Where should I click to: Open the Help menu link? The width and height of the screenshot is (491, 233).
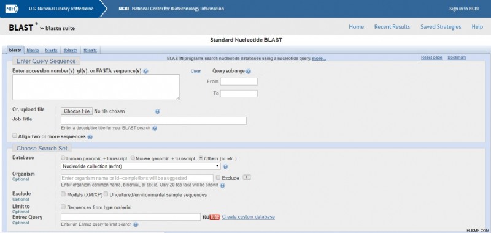point(477,27)
